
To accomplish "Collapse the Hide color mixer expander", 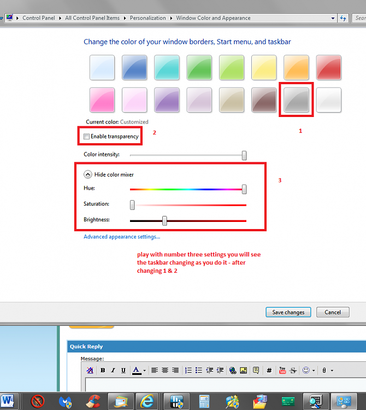I will (x=88, y=174).
